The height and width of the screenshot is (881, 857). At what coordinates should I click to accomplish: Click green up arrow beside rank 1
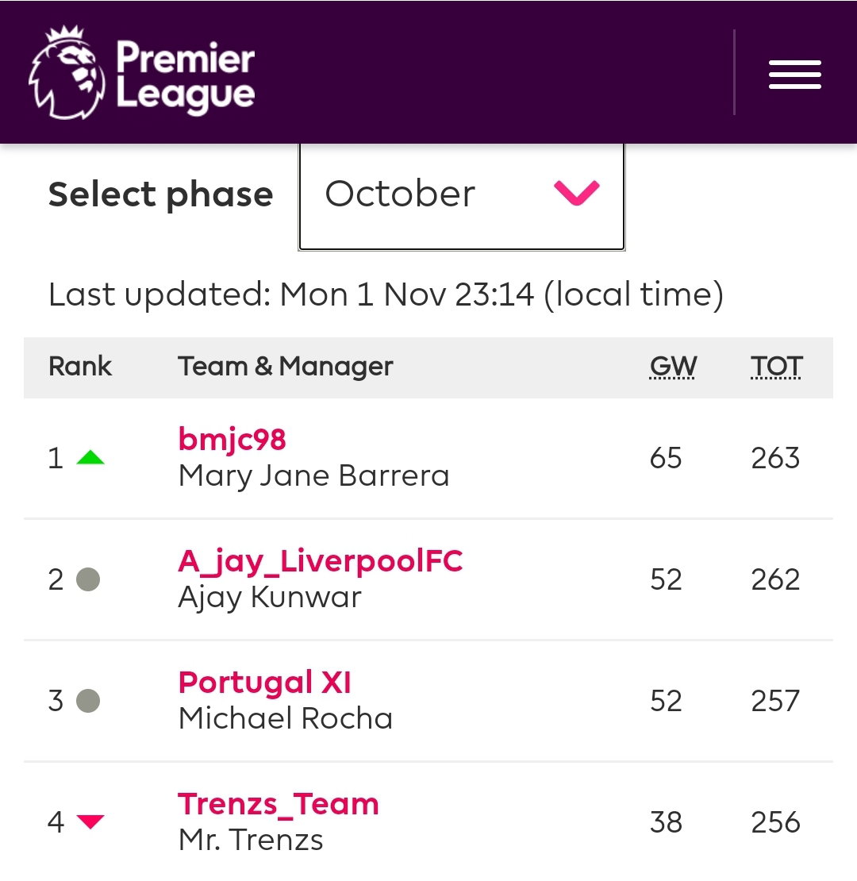point(90,457)
